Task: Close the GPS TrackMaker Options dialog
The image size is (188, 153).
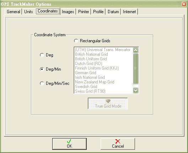Action: pos(184,4)
